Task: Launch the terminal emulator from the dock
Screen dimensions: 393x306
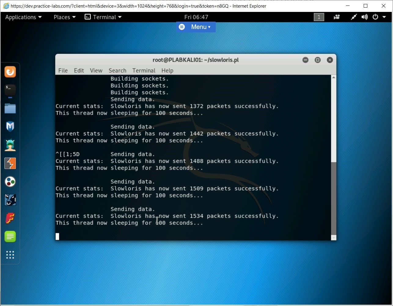Action: [x=10, y=90]
